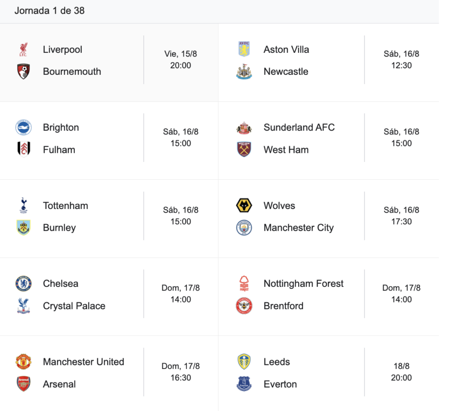Select the Chelsea club crest
The height and width of the screenshot is (411, 467).
pyautogui.click(x=24, y=284)
